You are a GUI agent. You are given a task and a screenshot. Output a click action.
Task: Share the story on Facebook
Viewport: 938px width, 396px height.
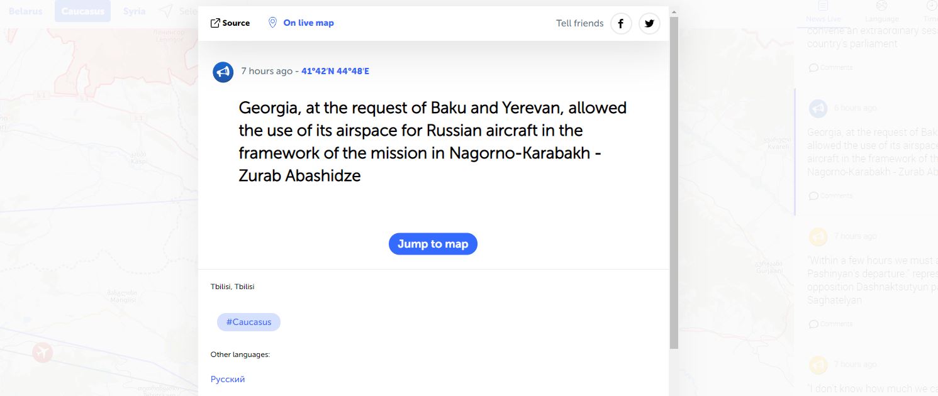coord(621,24)
